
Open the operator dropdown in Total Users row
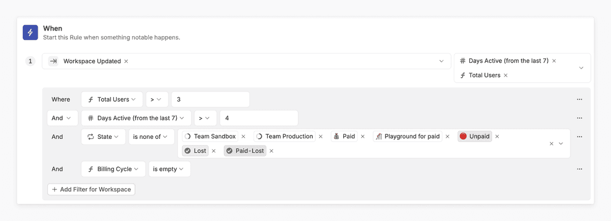click(x=157, y=99)
